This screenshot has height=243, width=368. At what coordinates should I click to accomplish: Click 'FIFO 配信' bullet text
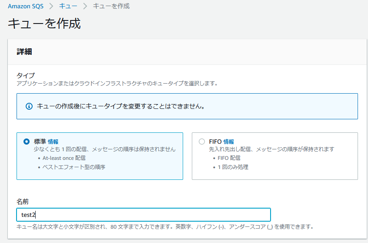coord(229,158)
